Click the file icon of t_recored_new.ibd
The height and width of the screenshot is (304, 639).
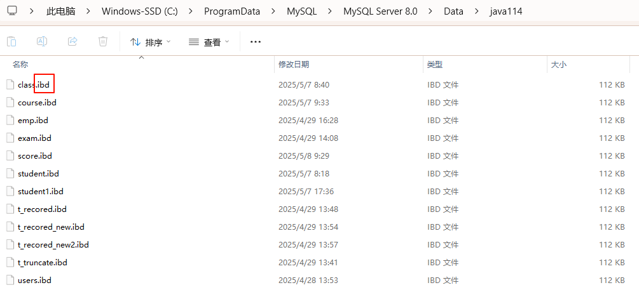[10, 227]
